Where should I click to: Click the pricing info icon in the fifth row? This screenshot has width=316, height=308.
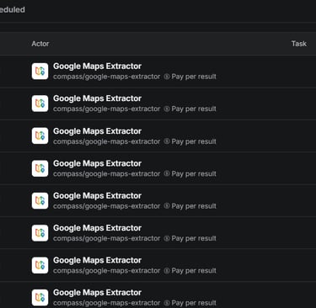point(167,206)
